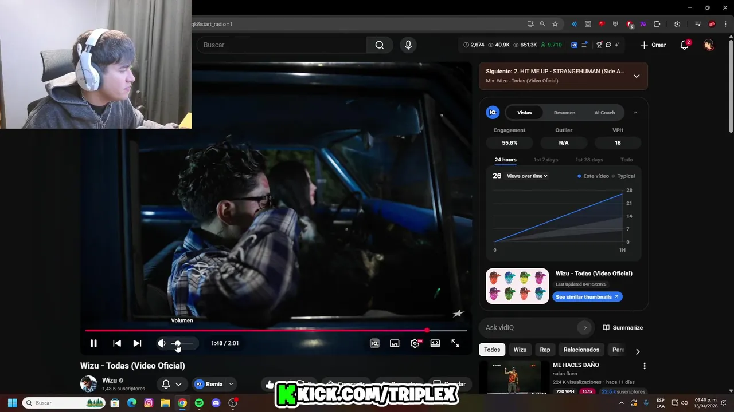Click the vidIQ trophy icon
This screenshot has width=734, height=412.
599,45
